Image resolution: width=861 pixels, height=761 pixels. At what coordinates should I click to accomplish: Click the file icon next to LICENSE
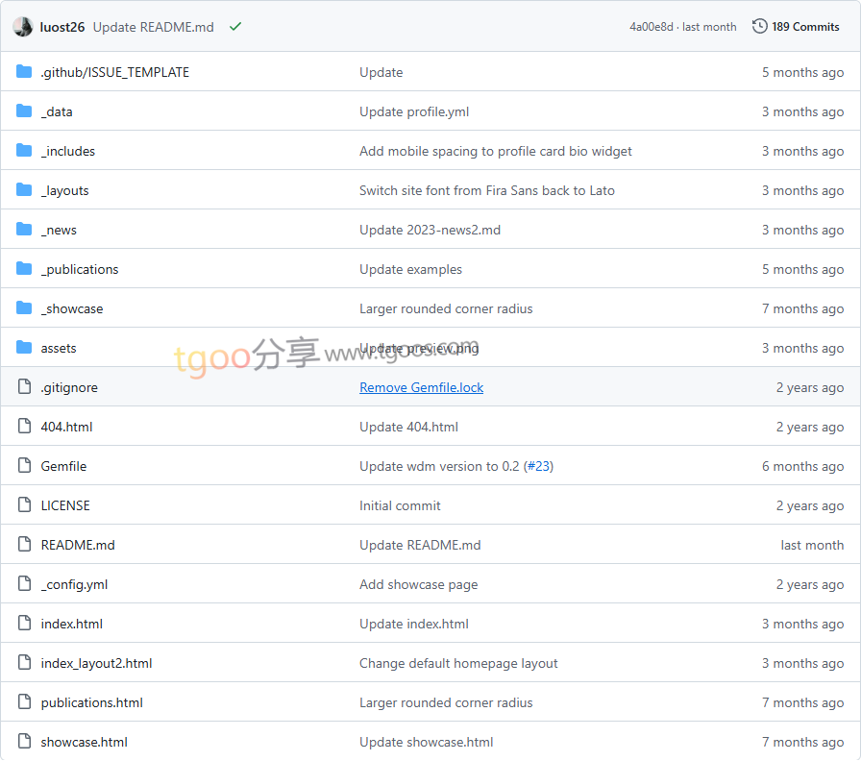pos(24,505)
